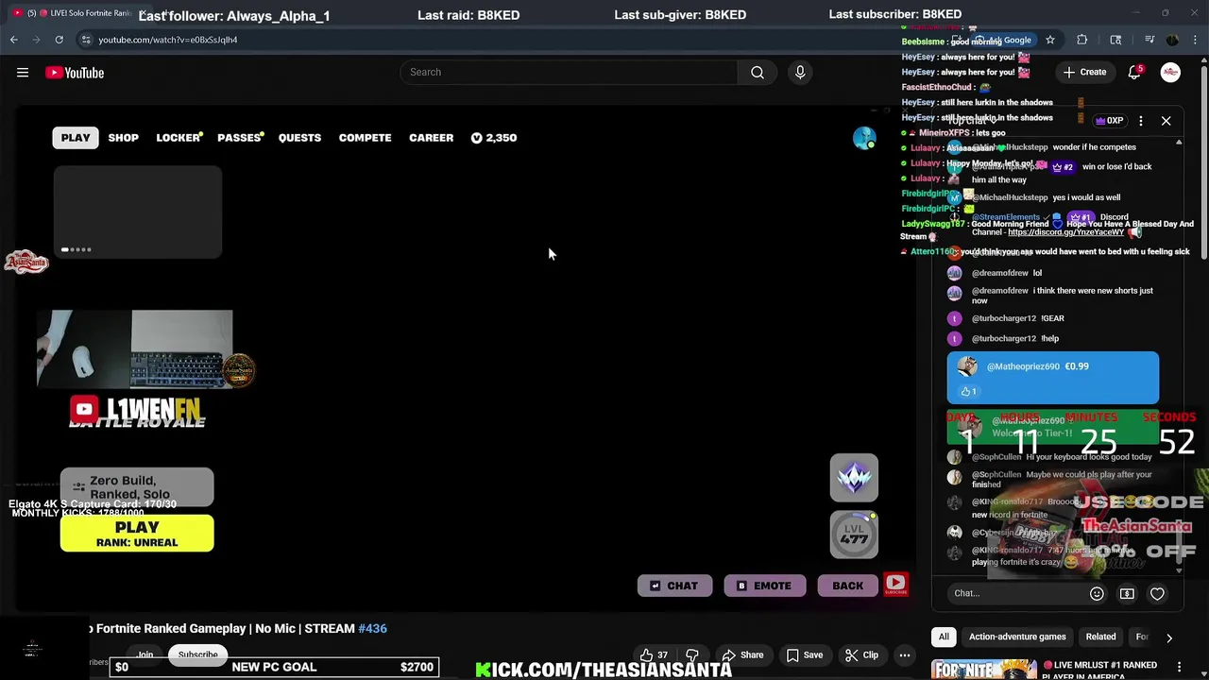
Task: Open Fortnite COMPETE tab
Action: tap(365, 138)
